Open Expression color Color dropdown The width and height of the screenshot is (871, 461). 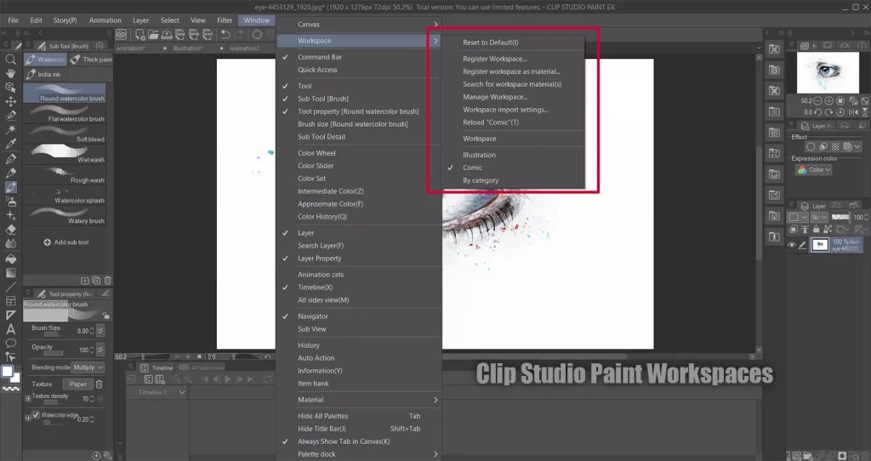[x=813, y=170]
